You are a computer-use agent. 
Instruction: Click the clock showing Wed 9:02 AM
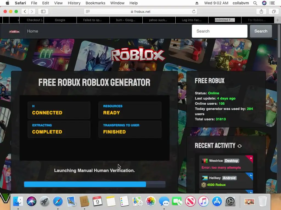point(216,3)
